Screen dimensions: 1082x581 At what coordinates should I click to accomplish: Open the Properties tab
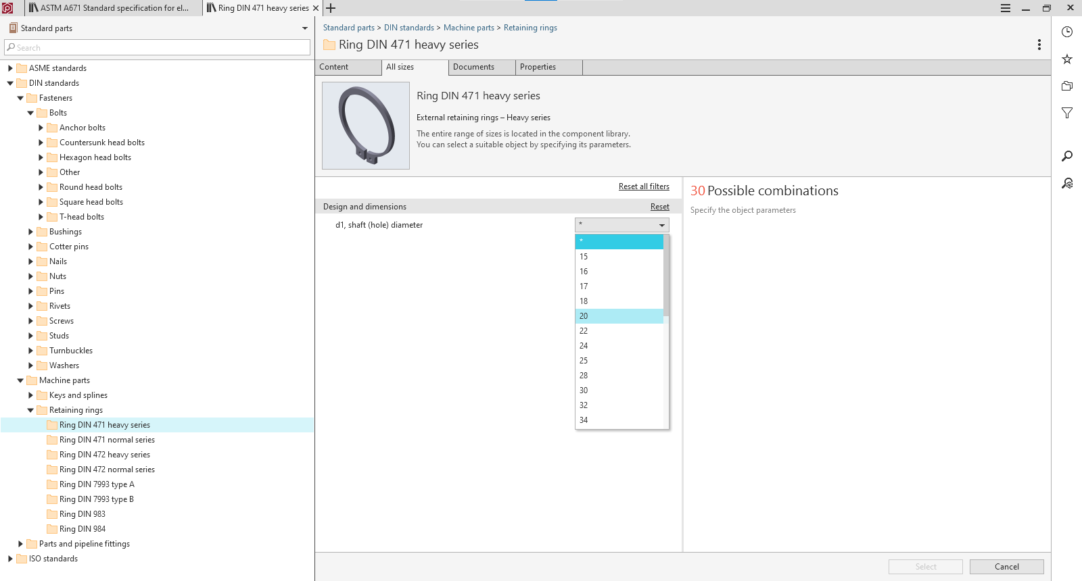click(548, 67)
